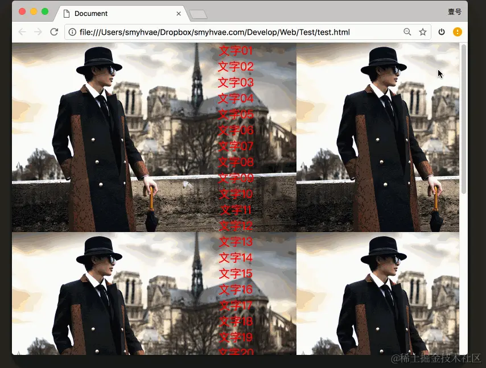
Task: Click the red text 文字12
Action: pos(236,226)
